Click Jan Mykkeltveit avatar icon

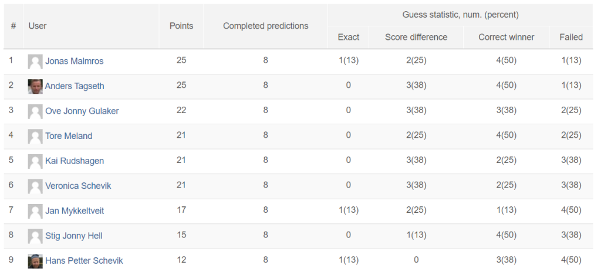pyautogui.click(x=35, y=211)
